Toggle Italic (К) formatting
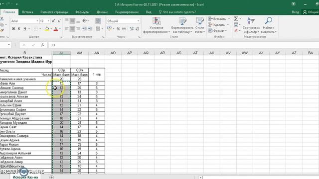 (19, 29)
